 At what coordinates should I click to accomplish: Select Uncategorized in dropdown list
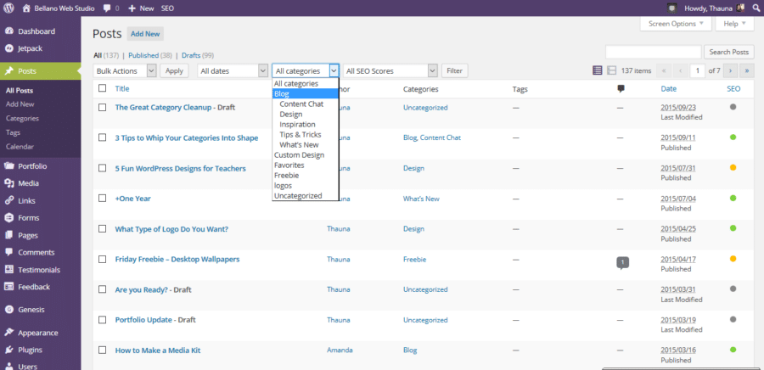(x=305, y=196)
